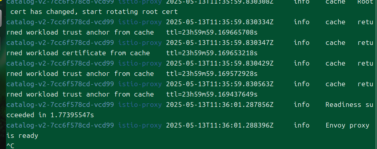The image size is (377, 149).
Task: Click the 'info' level on Envoy proxy line
Action: [302, 125]
